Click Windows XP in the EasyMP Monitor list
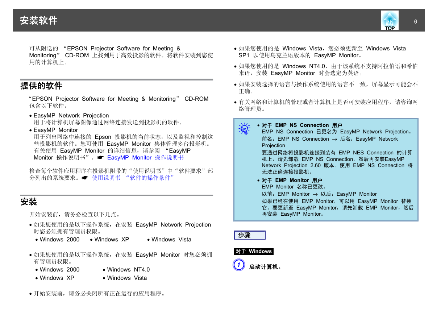The height and width of the screenshot is (315, 445). click(x=57, y=278)
